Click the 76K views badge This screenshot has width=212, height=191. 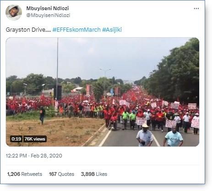(x=35, y=139)
